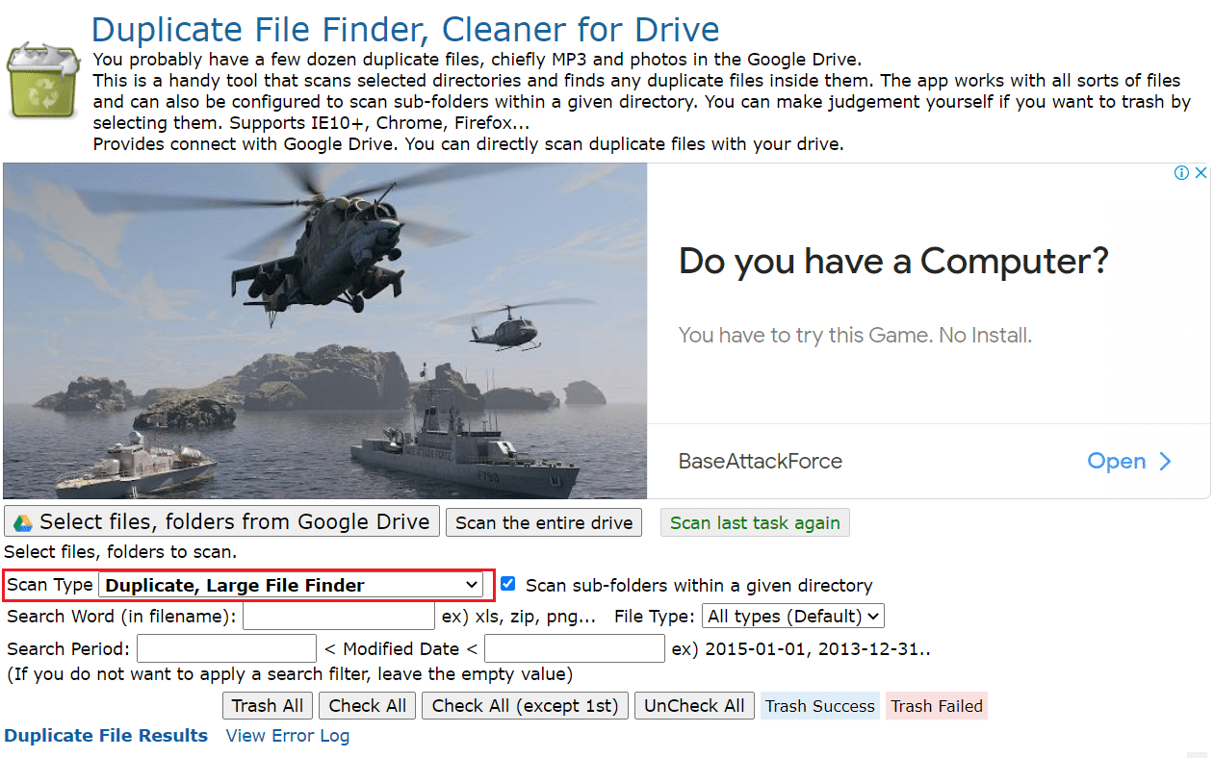Click the ad information icon
Viewport: 1214px width, 758px height.
pos(1181,172)
